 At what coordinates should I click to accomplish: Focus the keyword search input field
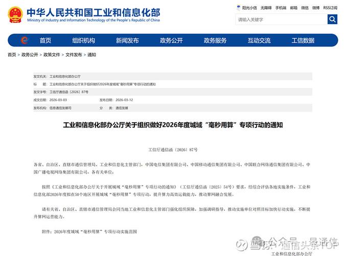tap(282, 19)
